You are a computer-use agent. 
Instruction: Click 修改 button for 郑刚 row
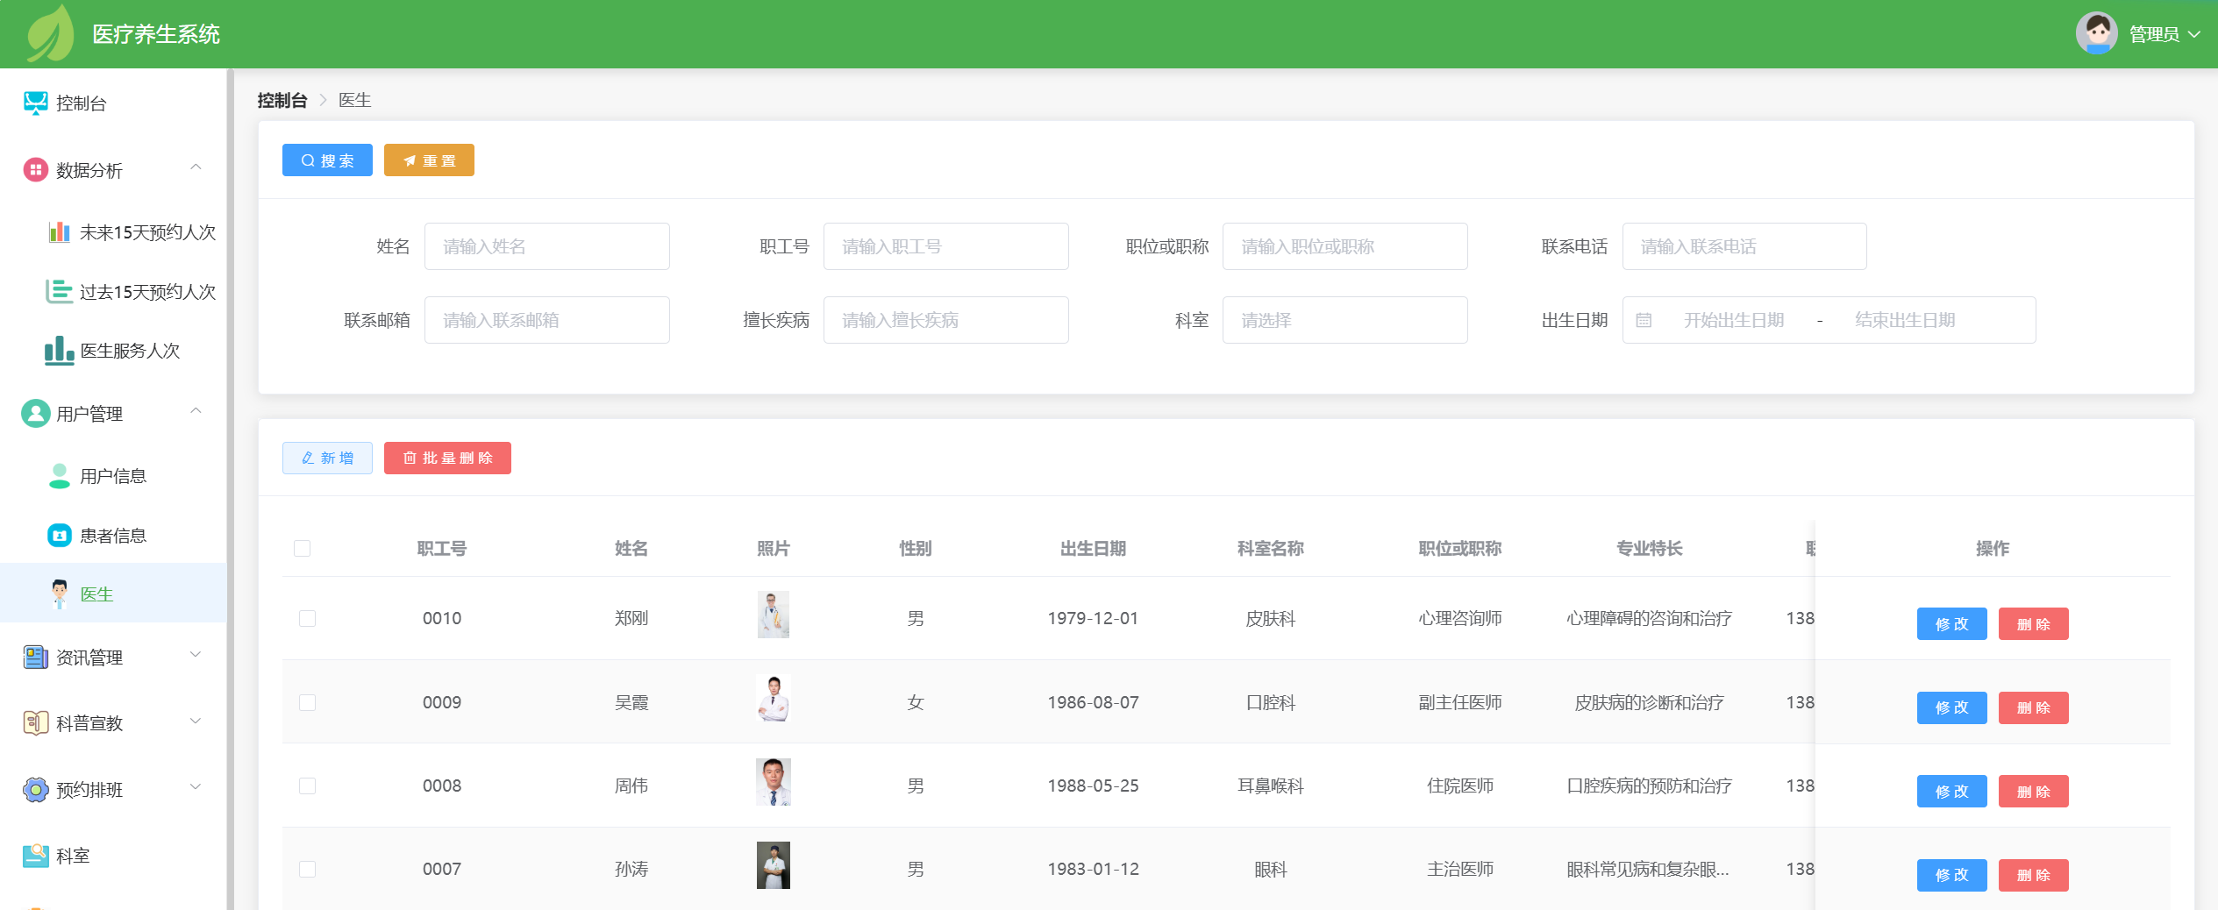(1951, 624)
